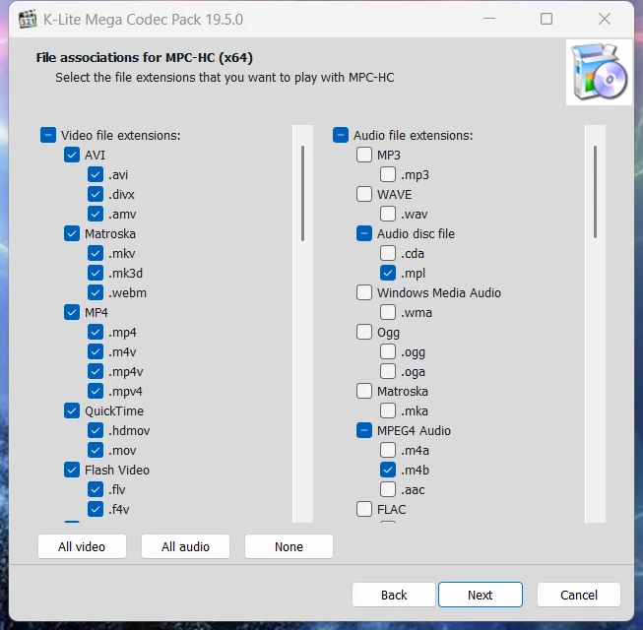Cancel the codec pack installation

click(x=578, y=595)
